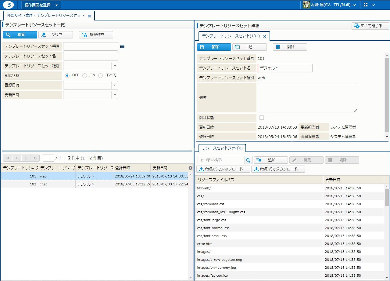Switch to the リソースセットファイル tab
The width and height of the screenshot is (390, 281).
222,148
